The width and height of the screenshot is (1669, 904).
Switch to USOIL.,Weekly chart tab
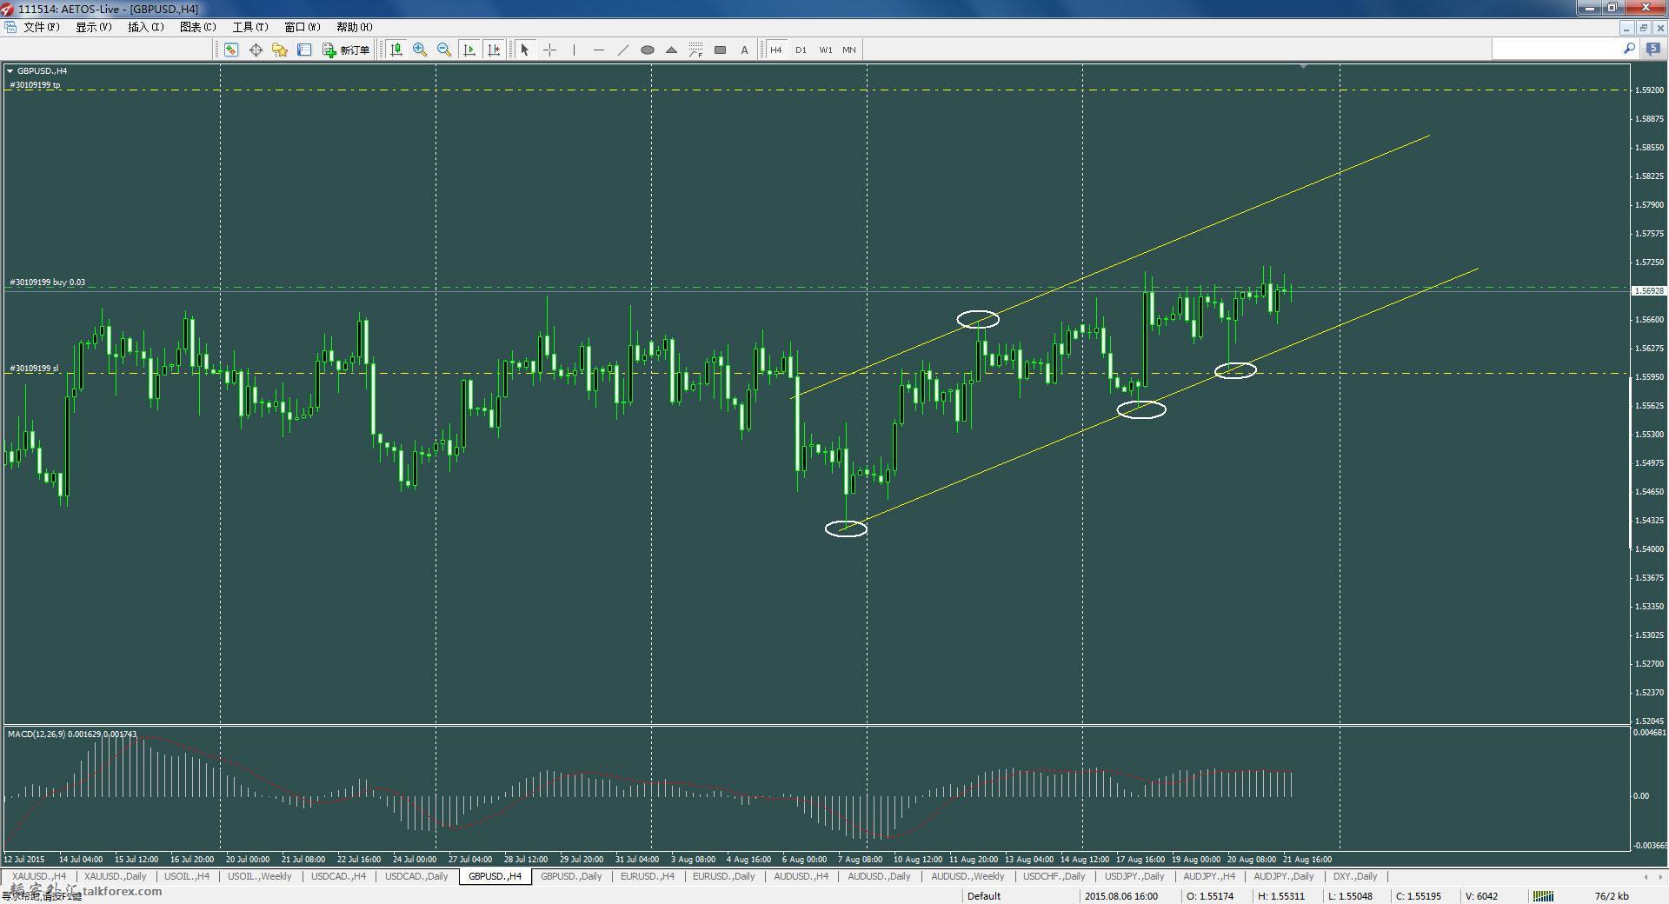click(260, 876)
